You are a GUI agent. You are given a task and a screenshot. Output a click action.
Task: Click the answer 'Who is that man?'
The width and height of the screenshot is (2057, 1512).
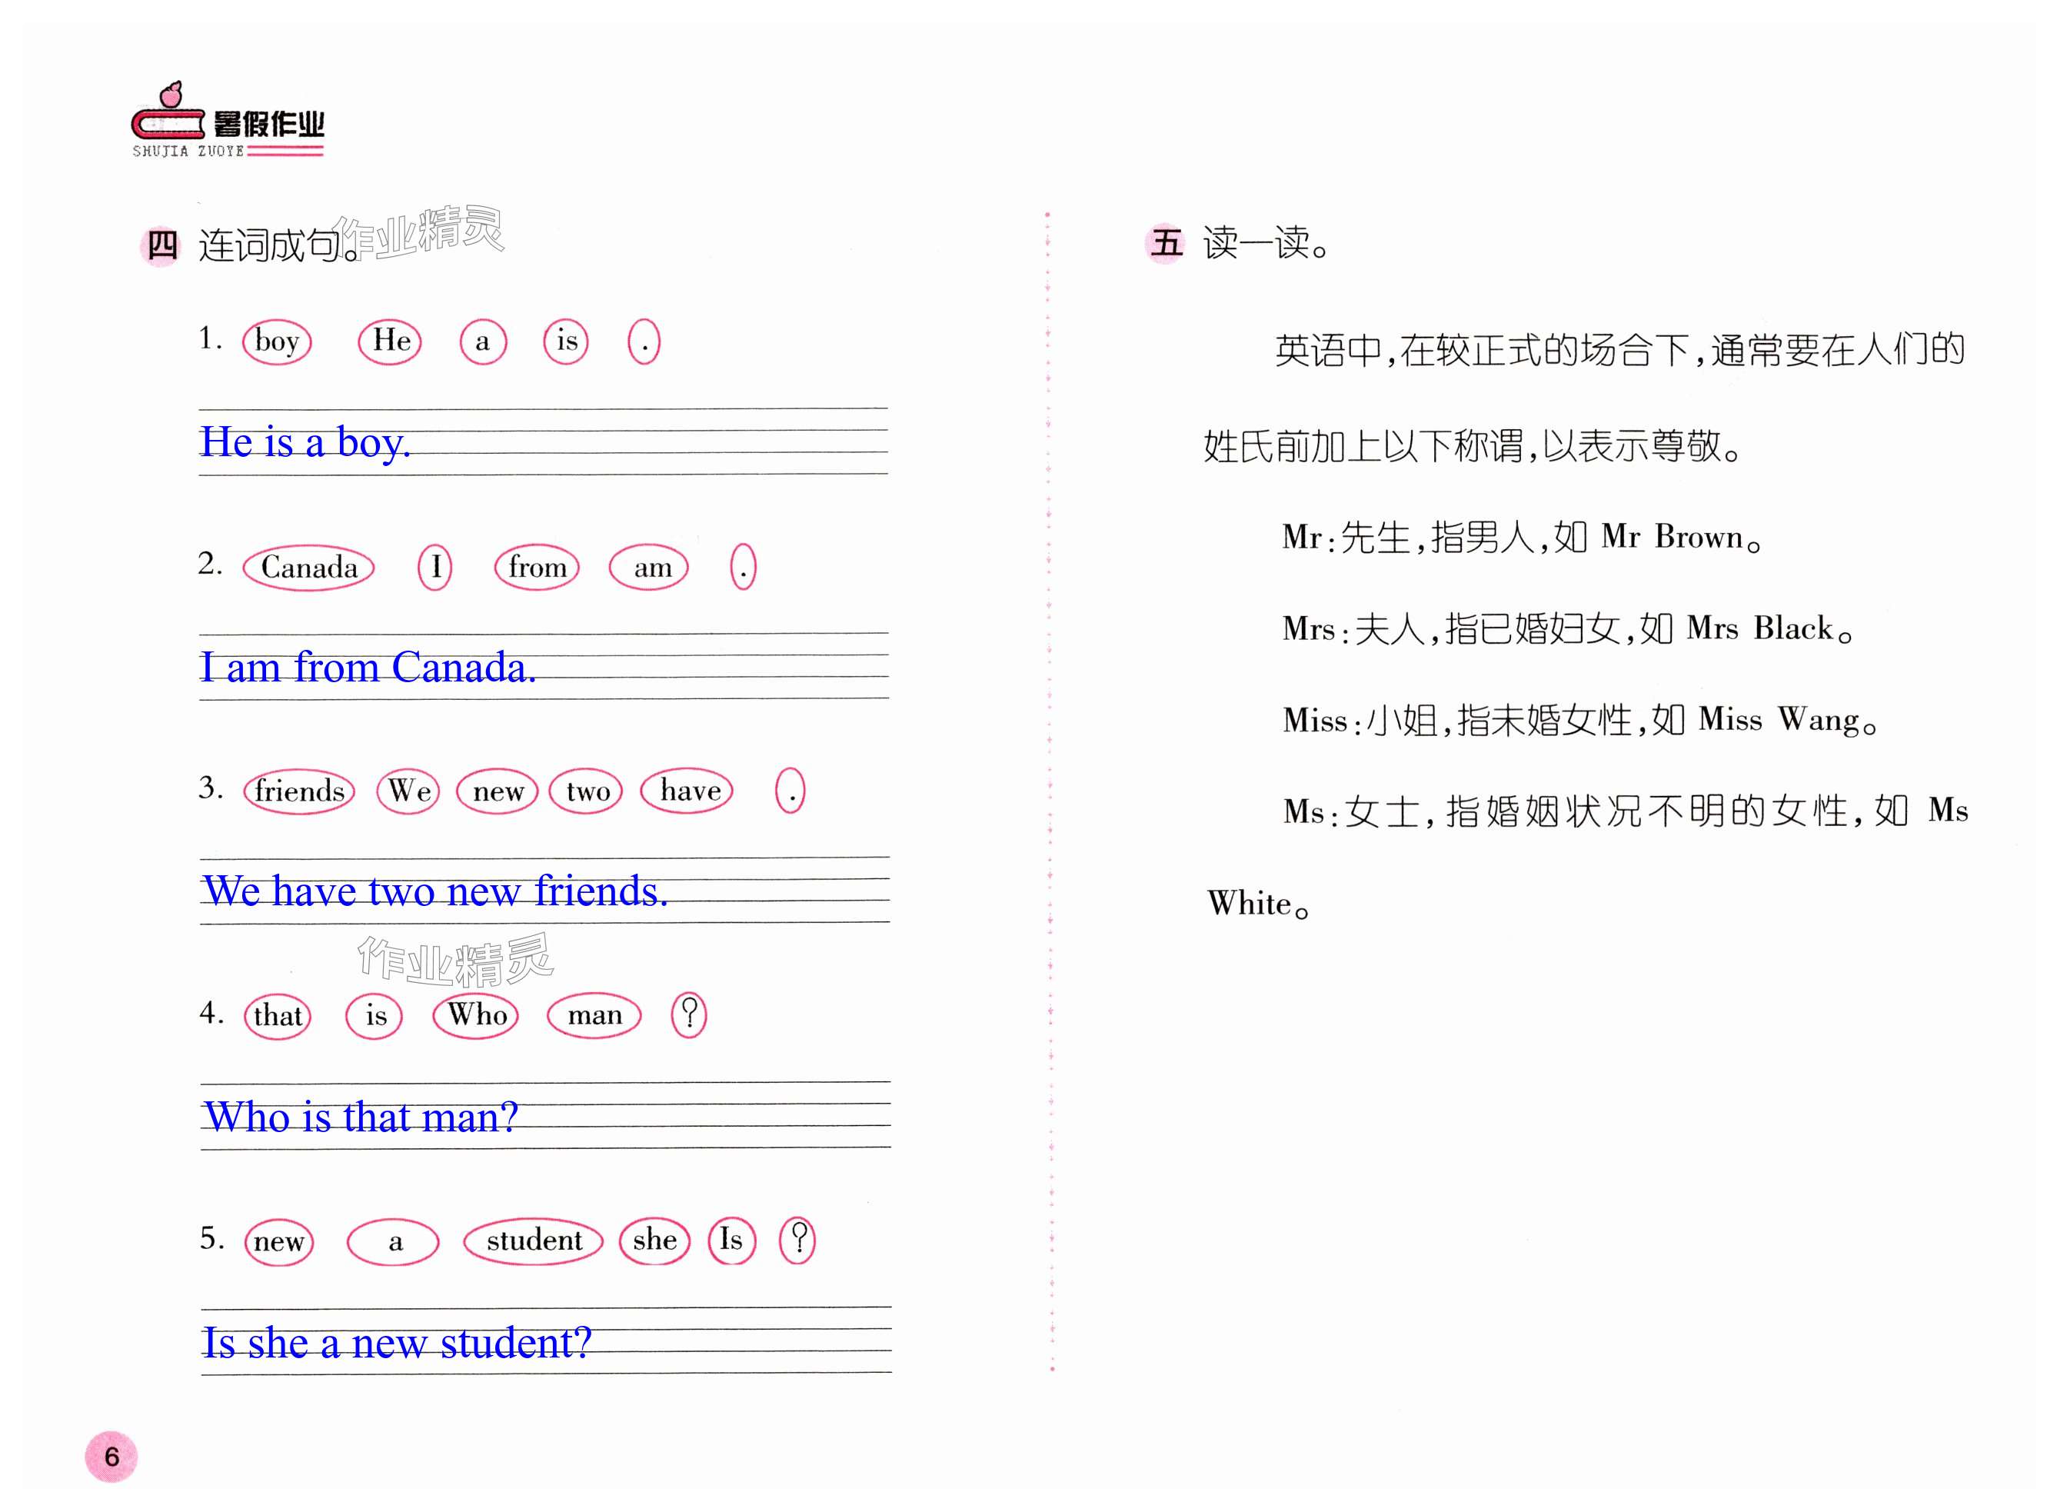(361, 1117)
